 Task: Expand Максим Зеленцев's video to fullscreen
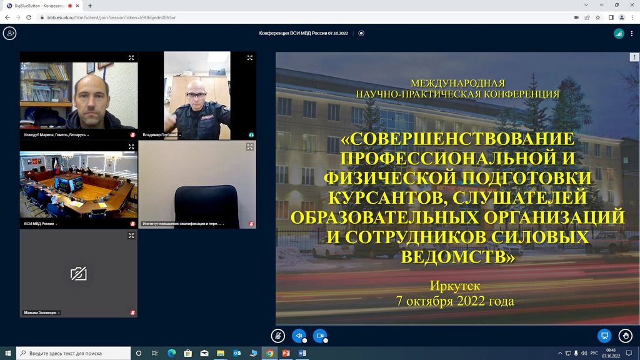pos(131,236)
